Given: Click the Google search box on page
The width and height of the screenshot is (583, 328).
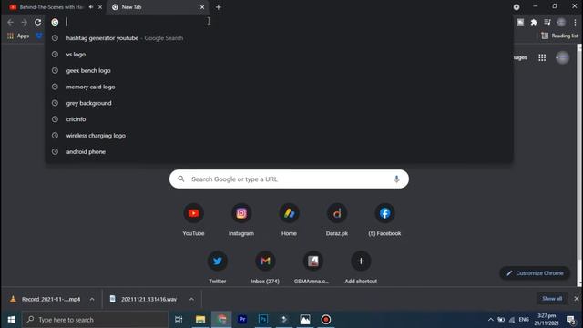Looking at the screenshot, I should (x=289, y=179).
